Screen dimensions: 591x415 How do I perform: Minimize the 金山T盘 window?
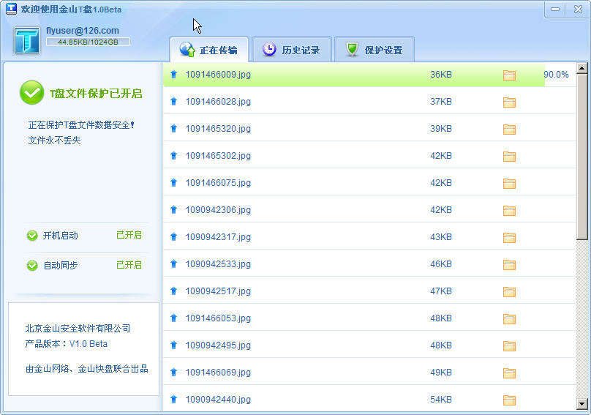(x=555, y=9)
